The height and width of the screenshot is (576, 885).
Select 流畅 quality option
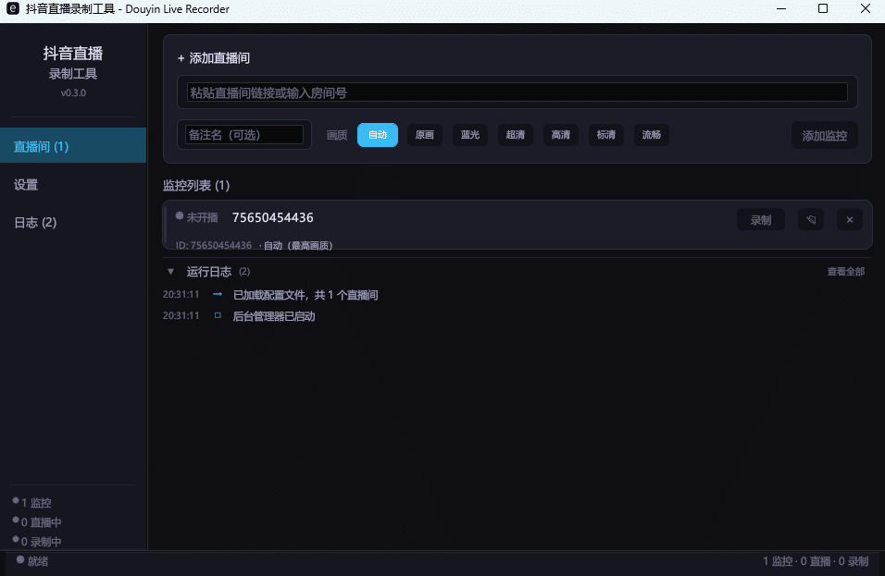pyautogui.click(x=652, y=135)
